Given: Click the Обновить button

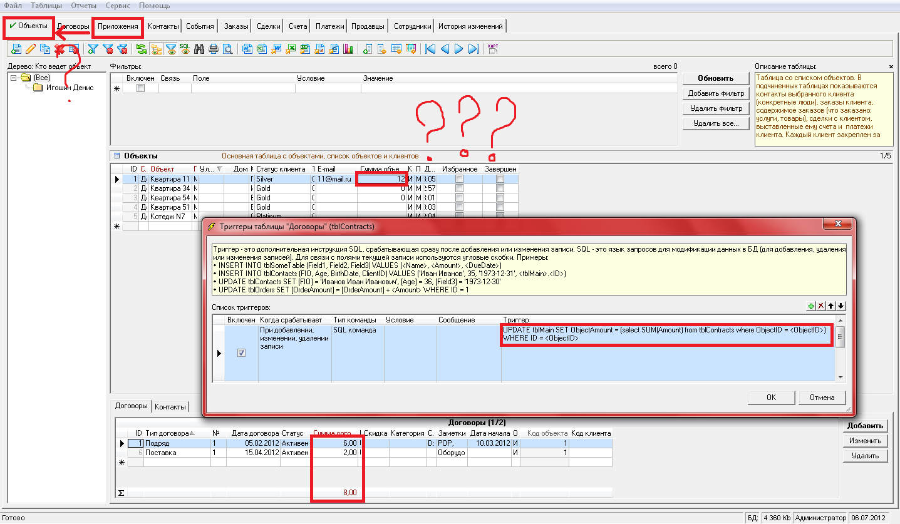Looking at the screenshot, I should tap(716, 78).
